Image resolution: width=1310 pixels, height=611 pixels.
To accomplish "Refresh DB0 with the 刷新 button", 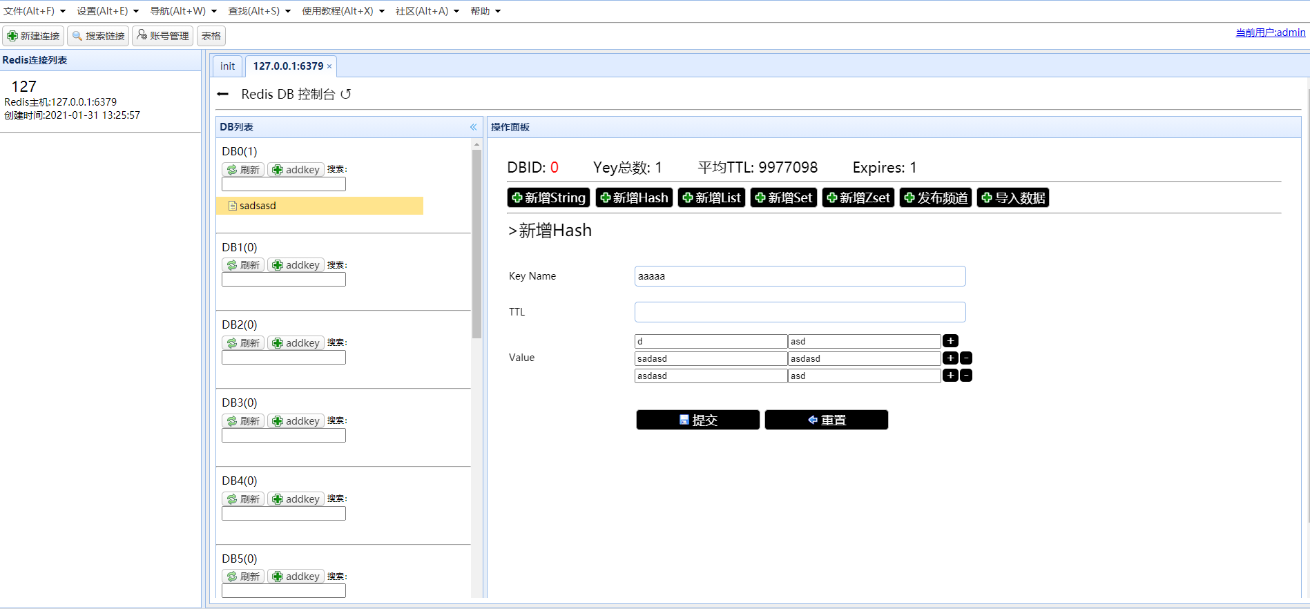I will 243,170.
